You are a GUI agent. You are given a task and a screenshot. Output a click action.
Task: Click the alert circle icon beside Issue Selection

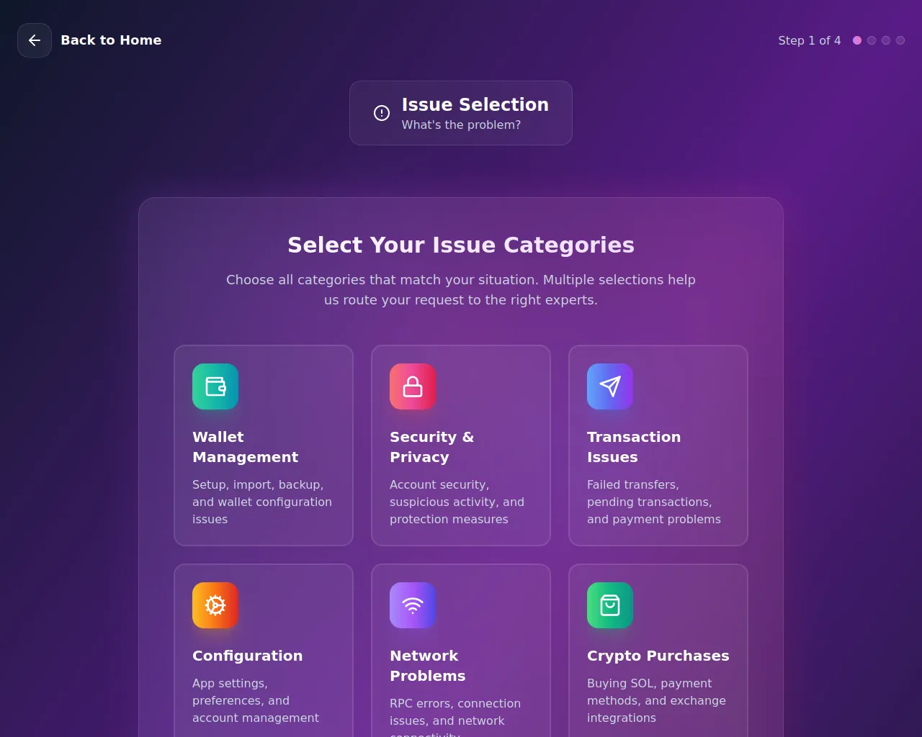pyautogui.click(x=382, y=113)
